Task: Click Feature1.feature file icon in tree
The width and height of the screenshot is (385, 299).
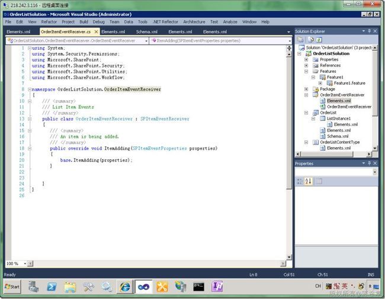Action: (x=329, y=83)
